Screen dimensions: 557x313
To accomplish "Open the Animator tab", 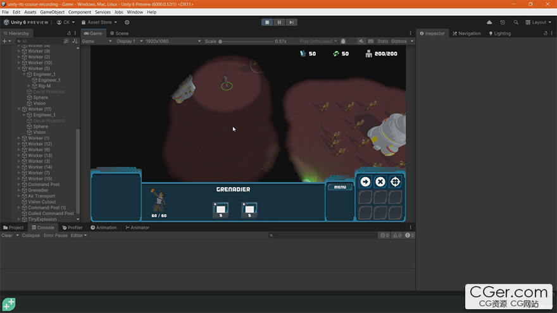I will click(137, 228).
